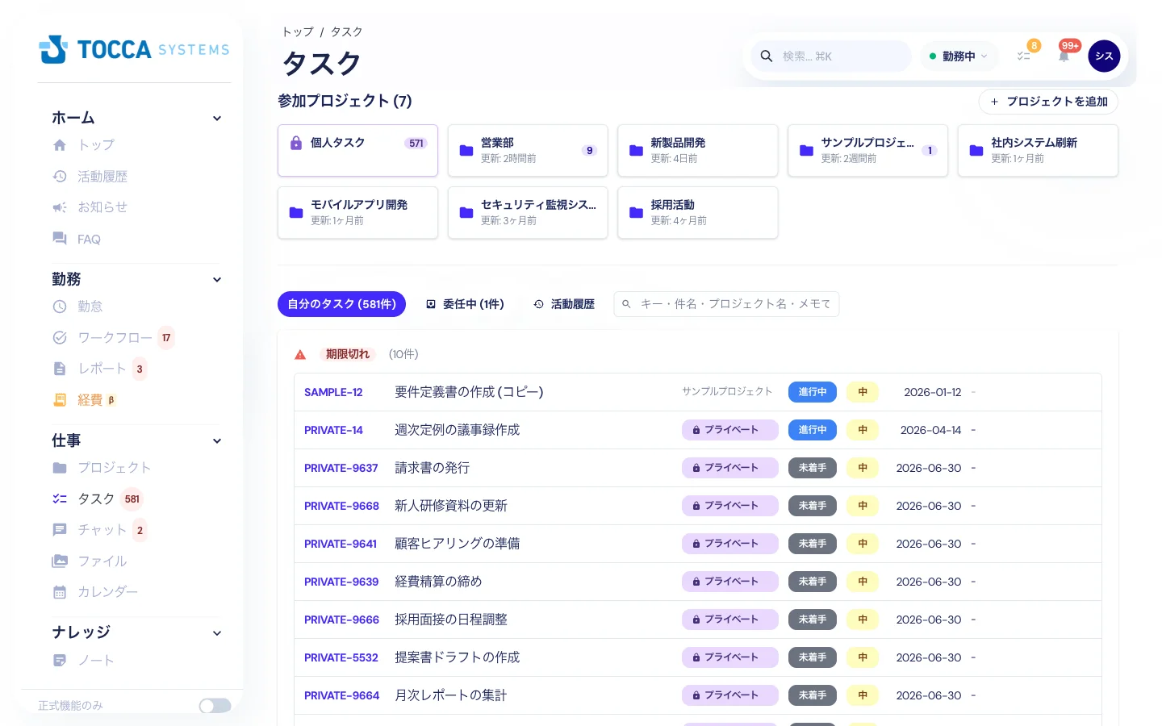
Task: Toggle the 正式機能のみ switch
Action: [x=215, y=706]
